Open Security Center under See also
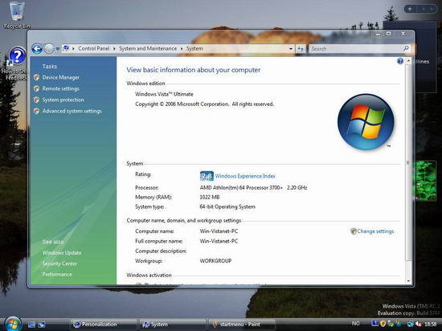442x331 pixels. 59,264
